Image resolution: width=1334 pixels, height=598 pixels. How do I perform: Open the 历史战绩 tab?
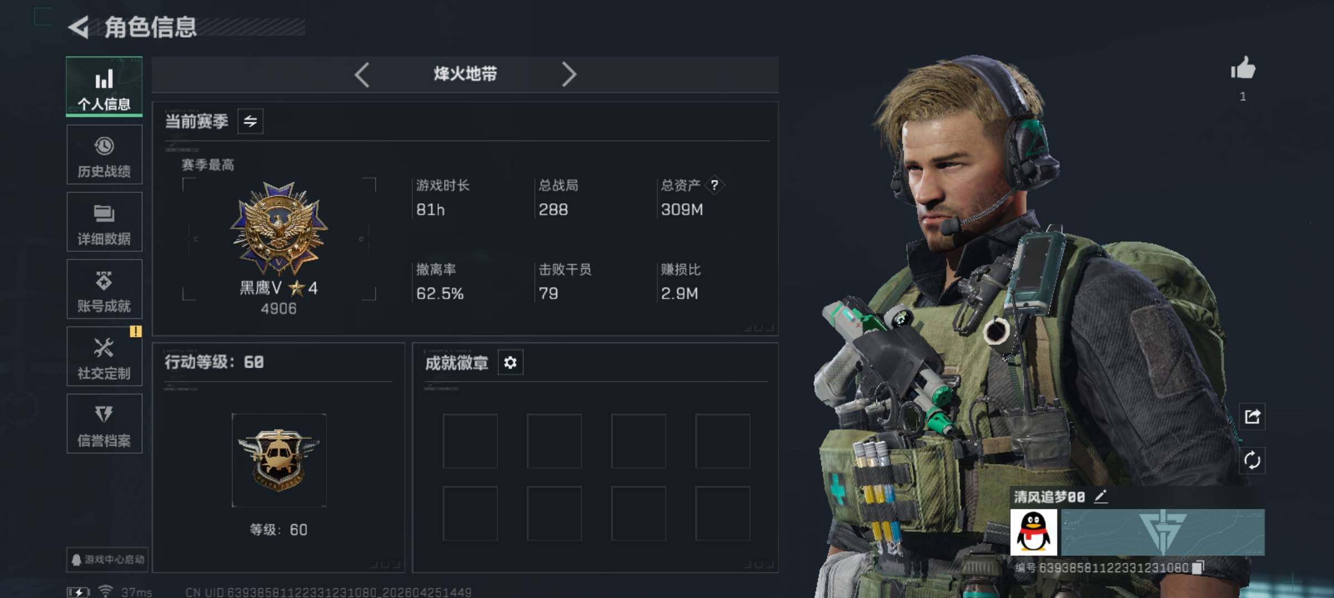104,154
